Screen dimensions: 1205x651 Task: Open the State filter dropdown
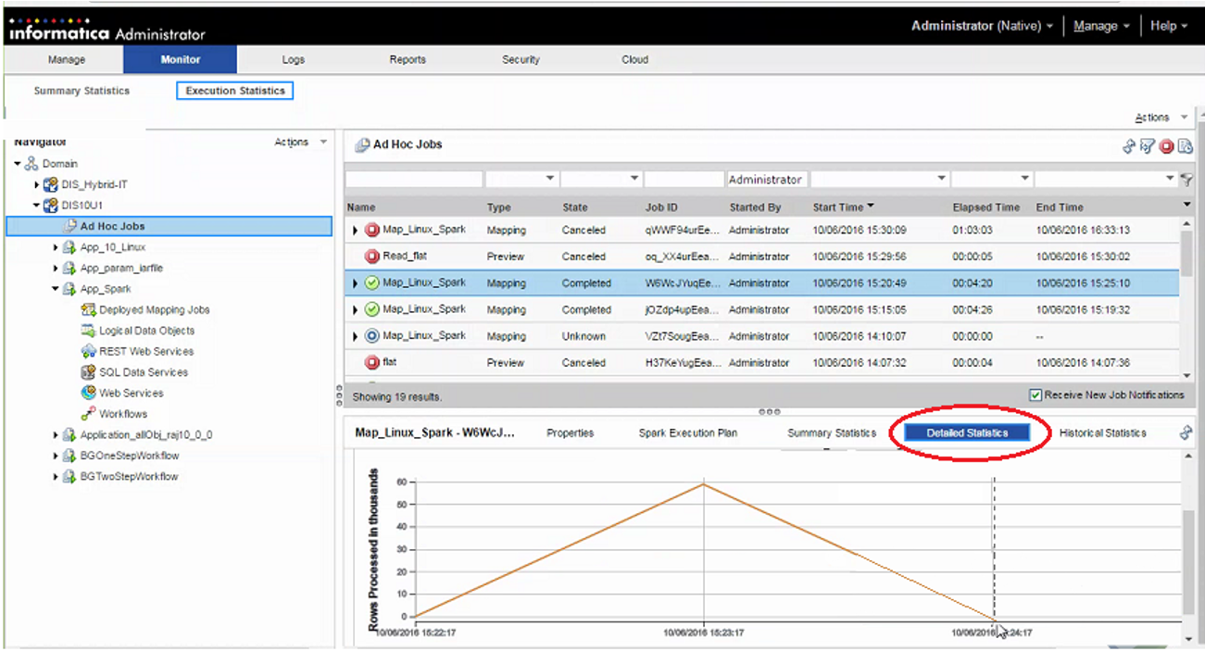(x=634, y=179)
